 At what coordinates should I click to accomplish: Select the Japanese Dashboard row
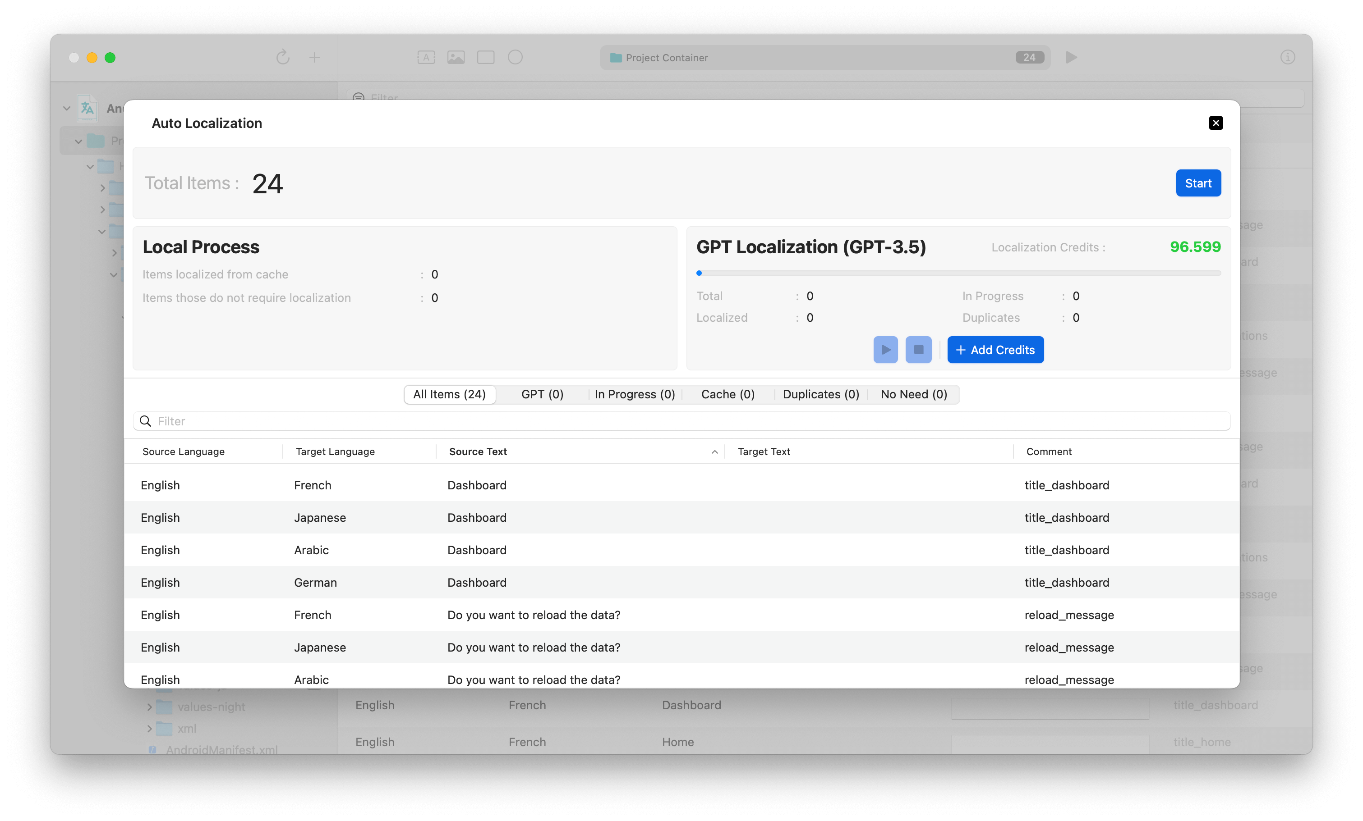coord(681,518)
